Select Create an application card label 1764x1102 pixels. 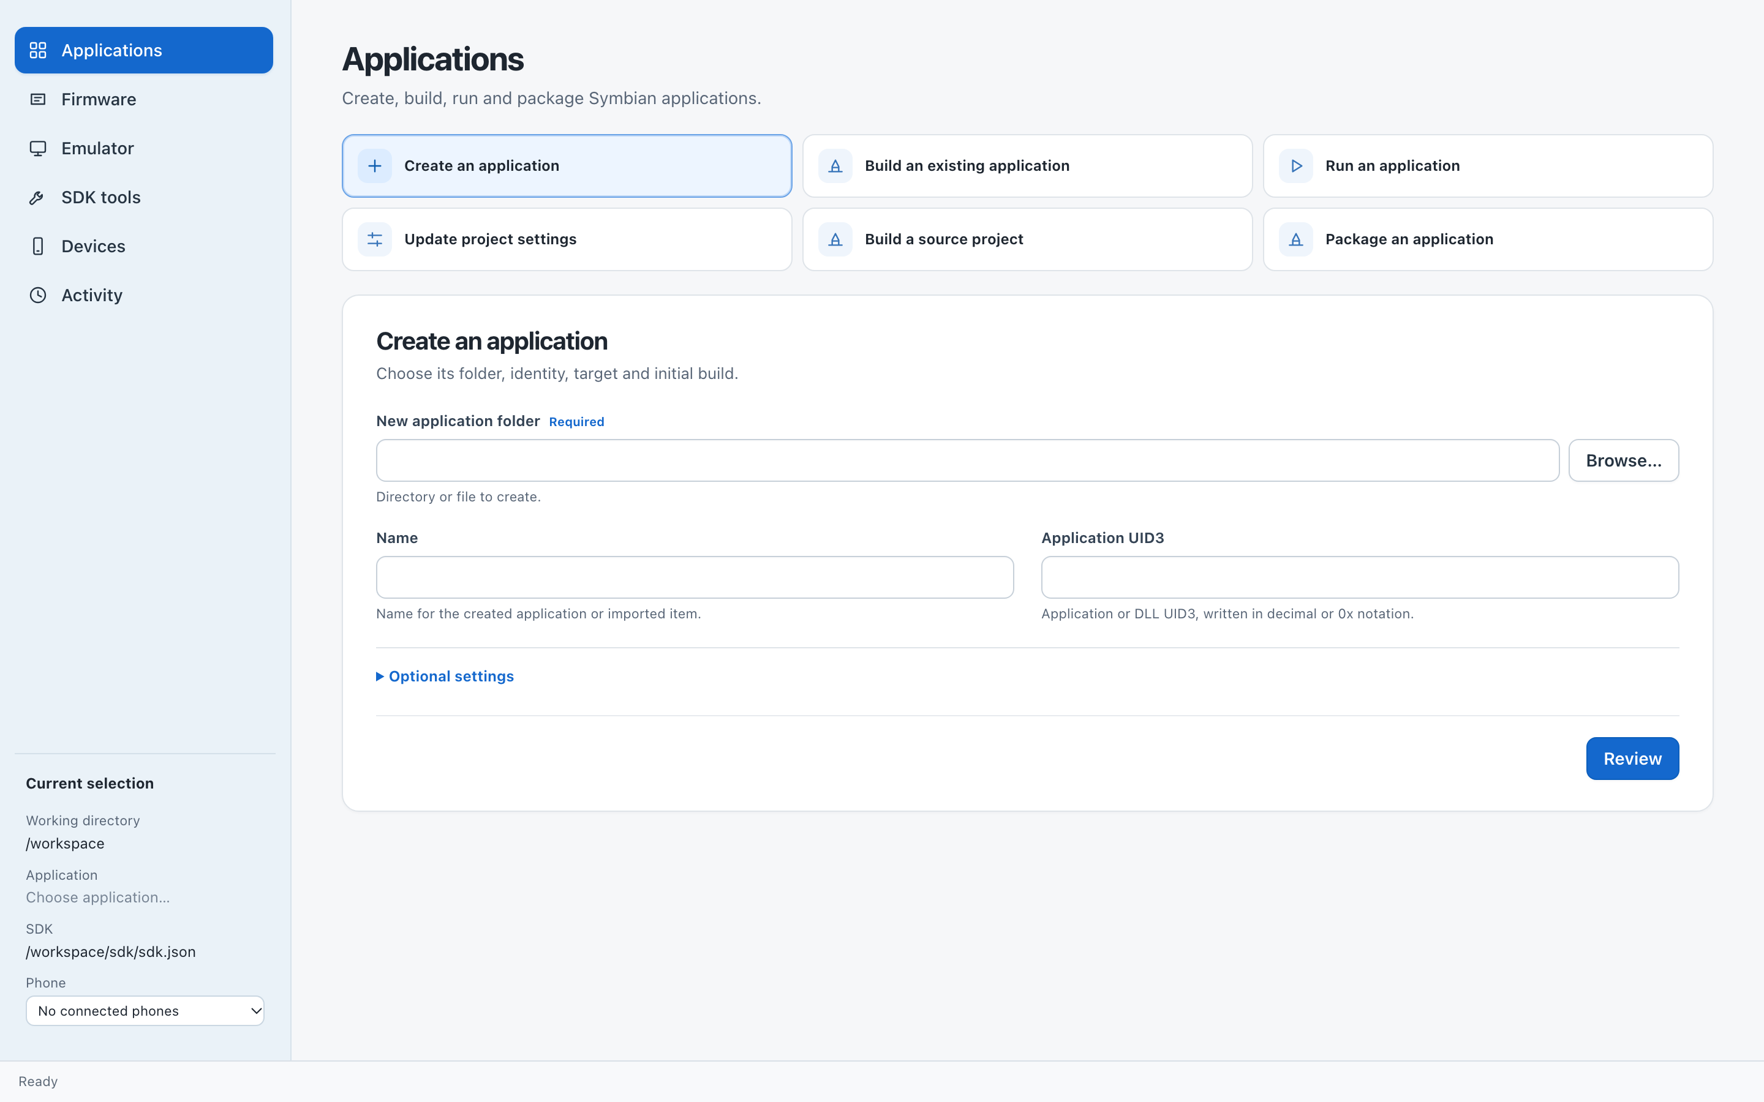482,166
